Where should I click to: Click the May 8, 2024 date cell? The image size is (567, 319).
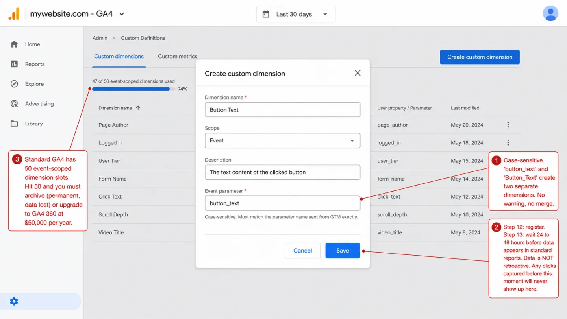pos(465,232)
